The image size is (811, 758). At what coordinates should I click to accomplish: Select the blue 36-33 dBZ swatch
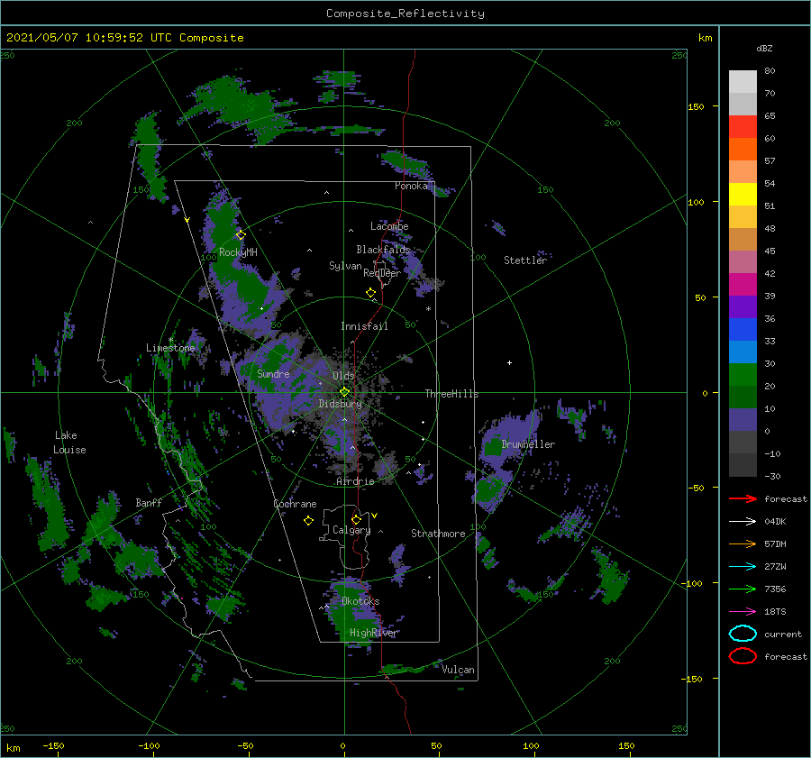click(x=743, y=330)
